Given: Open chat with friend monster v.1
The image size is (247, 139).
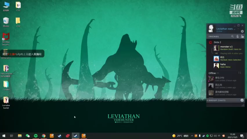Looking at the screenshot, I should coord(228,48).
